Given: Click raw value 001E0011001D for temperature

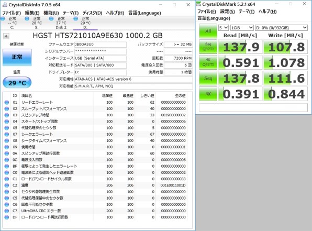Looking at the screenshot, I should coord(173,185).
